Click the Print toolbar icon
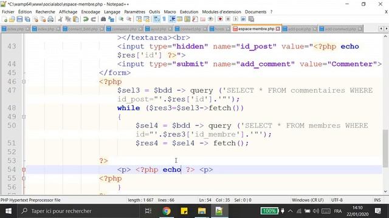 click(x=50, y=19)
